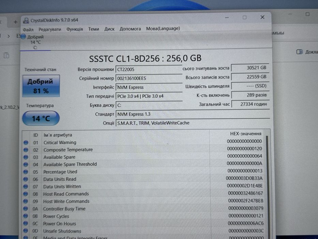The image size is (318, 239).
Task: Select the Power Cycles attribute row
Action: (x=144, y=216)
